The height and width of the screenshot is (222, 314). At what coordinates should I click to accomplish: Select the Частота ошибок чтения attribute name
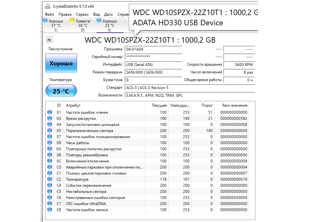click(87, 112)
